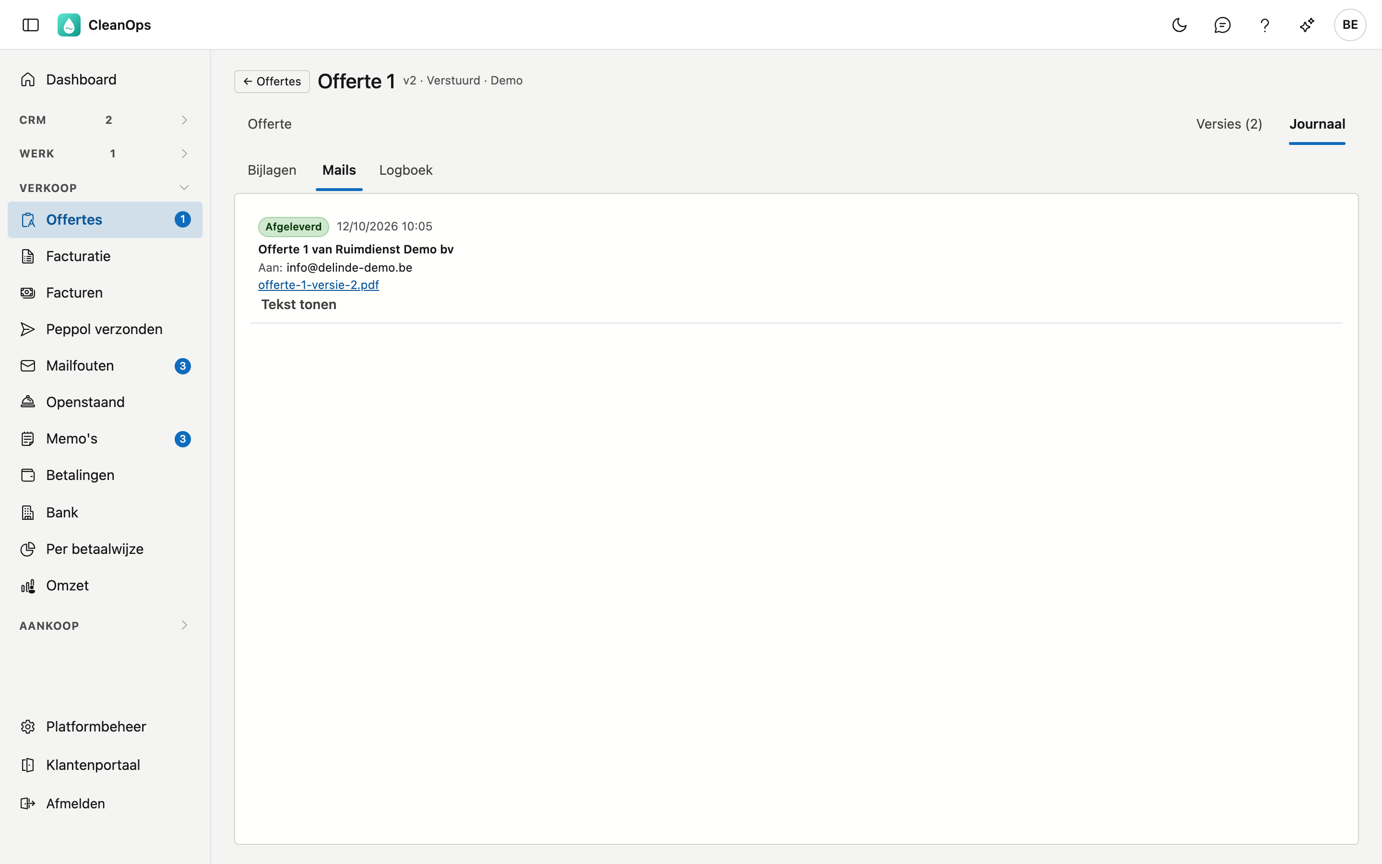The image size is (1382, 864).
Task: Open the chat messages icon
Action: click(x=1222, y=25)
